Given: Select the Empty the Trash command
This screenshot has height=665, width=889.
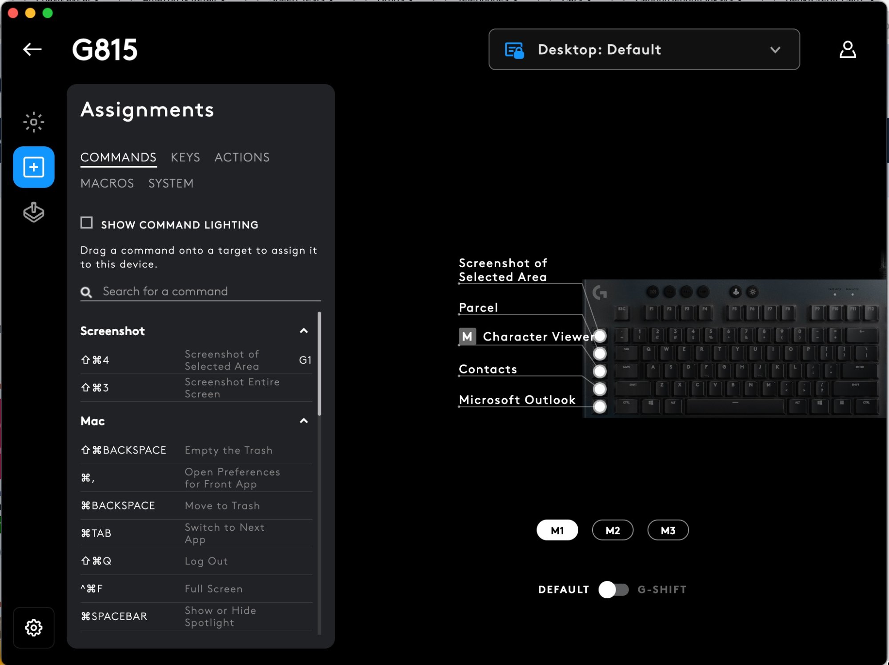Looking at the screenshot, I should tap(196, 450).
